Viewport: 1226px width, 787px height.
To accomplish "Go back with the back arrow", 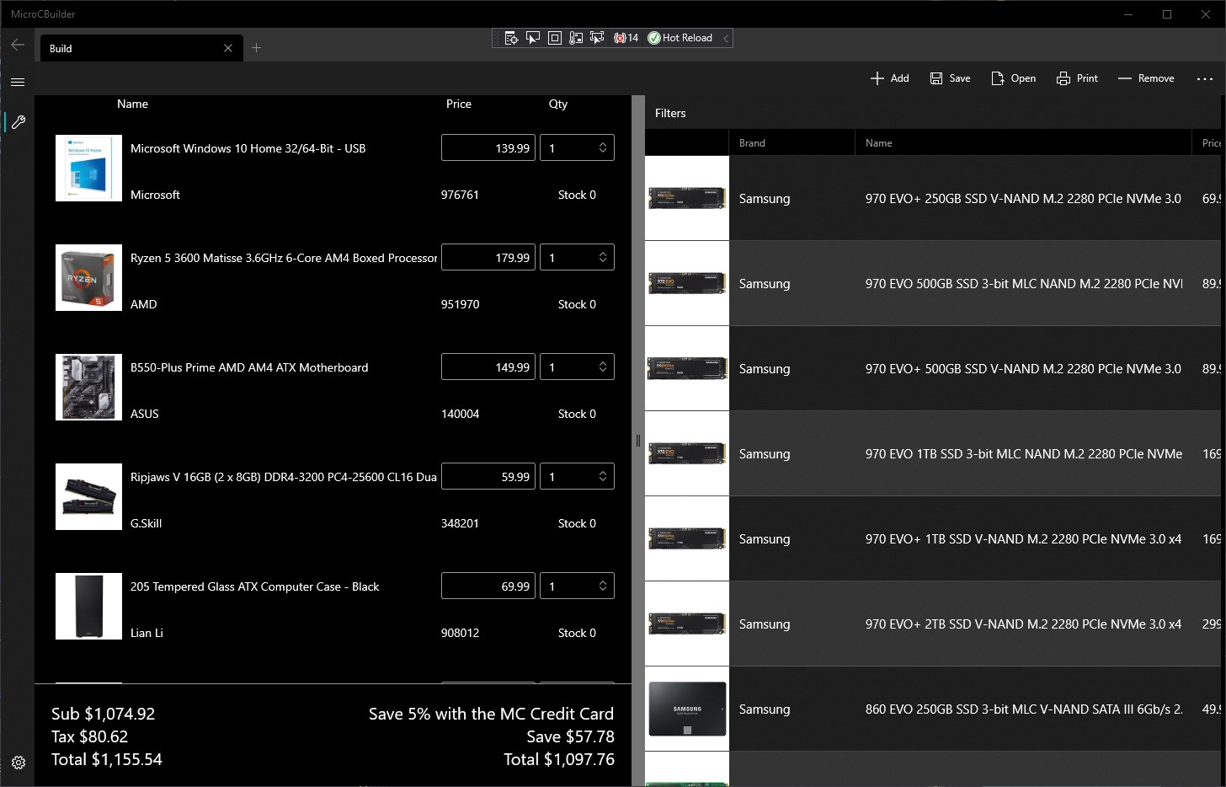I will pyautogui.click(x=18, y=45).
